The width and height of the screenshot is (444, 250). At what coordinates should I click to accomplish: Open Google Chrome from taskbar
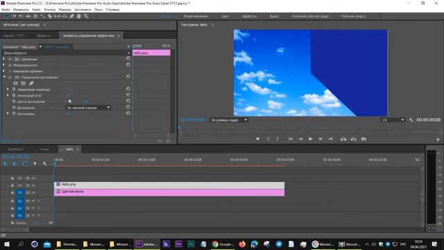pos(223,244)
